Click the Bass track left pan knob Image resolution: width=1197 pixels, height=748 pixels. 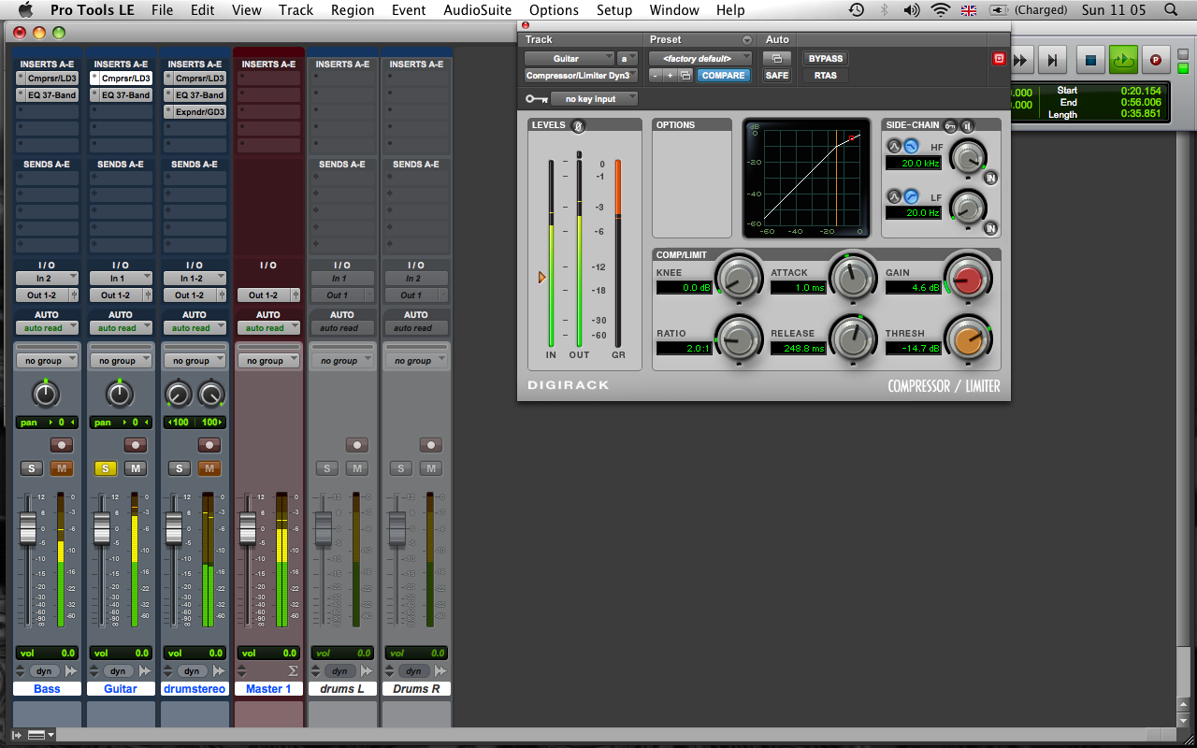[45, 394]
